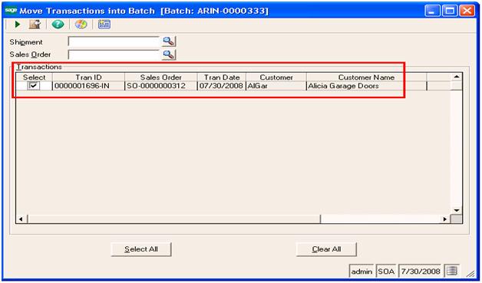Click the multicolored pie-disc toolbar icon
Image resolution: width=482 pixels, height=283 pixels.
pos(81,25)
